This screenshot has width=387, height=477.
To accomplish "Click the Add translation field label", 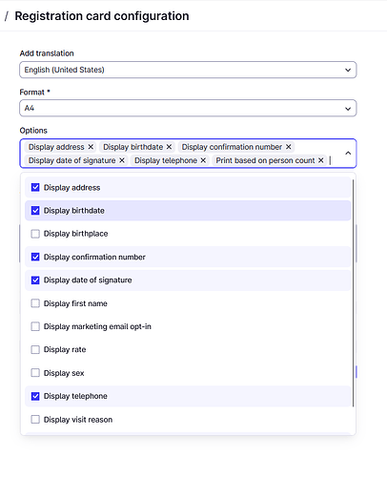I will 47,53.
